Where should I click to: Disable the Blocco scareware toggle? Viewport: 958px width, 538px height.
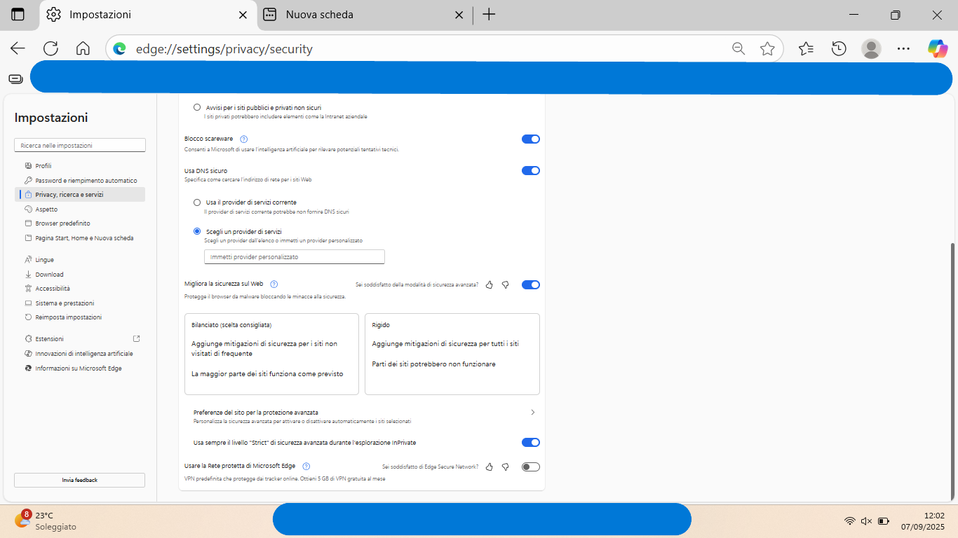click(x=531, y=139)
